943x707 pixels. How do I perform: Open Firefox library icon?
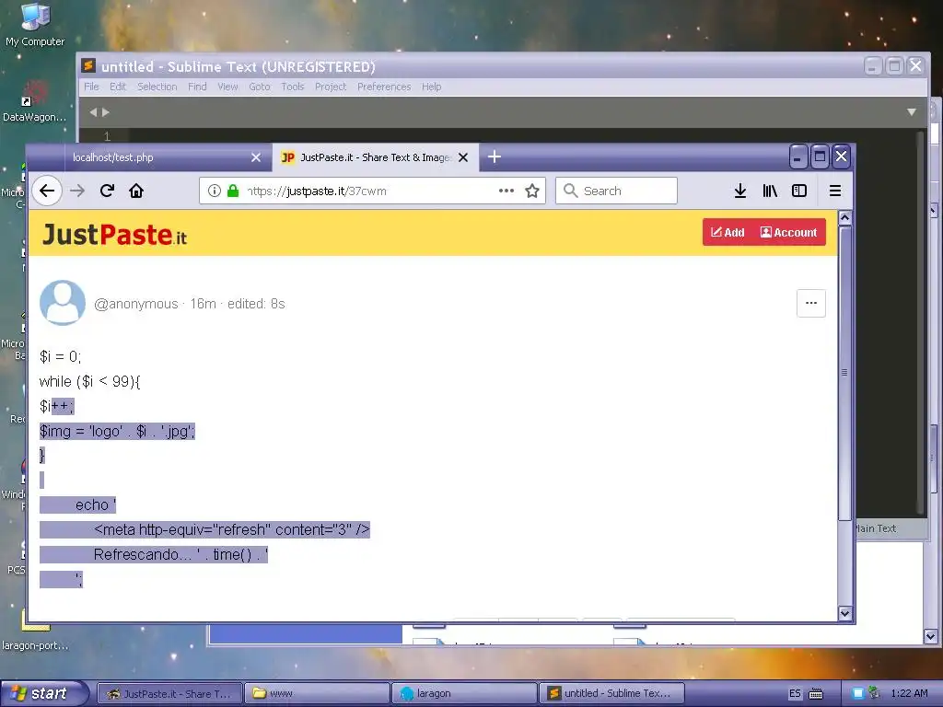pos(770,191)
